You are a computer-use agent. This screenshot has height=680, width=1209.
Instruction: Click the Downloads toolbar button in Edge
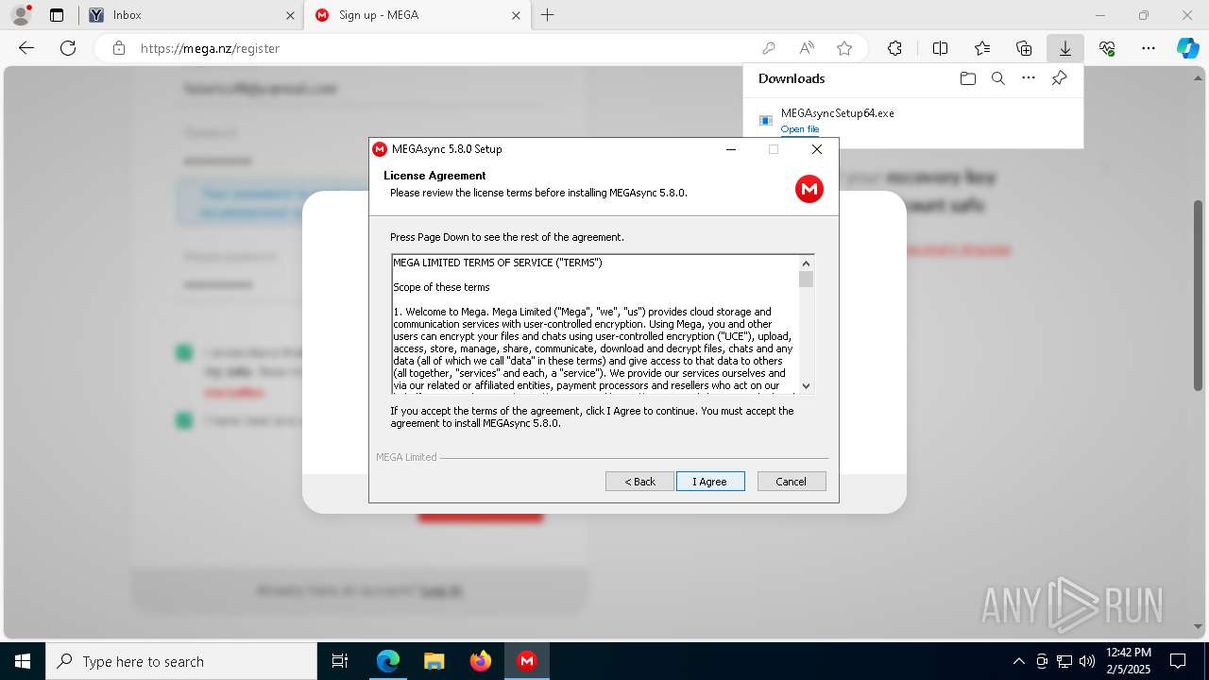point(1064,48)
